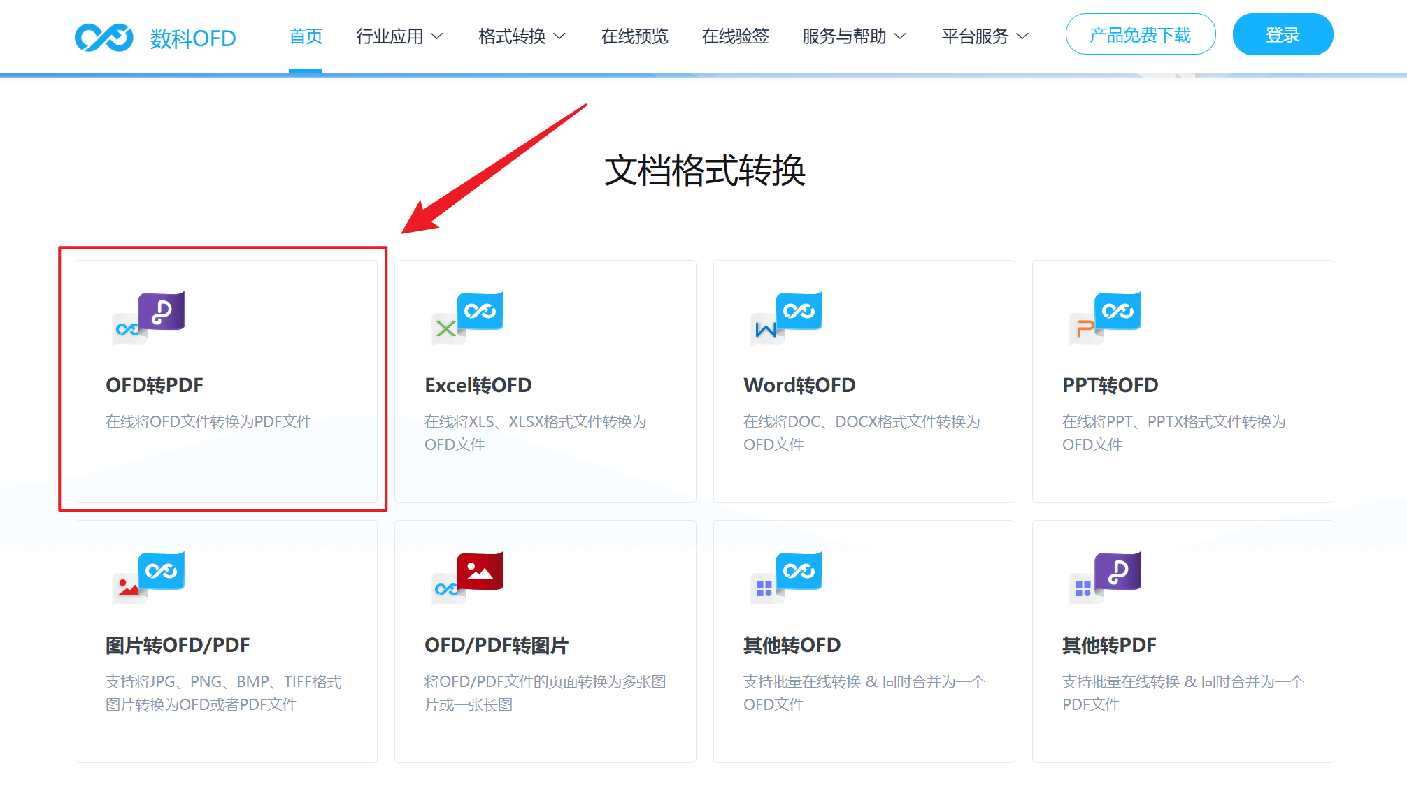Screen dimensions: 1407x812
Task: Click the 图片转OFD/PDF image icon
Action: [148, 580]
